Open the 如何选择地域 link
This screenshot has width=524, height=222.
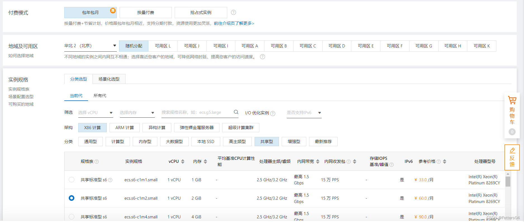coord(21,56)
